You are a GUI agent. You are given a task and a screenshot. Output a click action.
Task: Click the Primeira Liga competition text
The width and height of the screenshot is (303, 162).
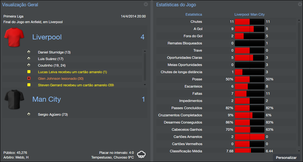pyautogui.click(x=13, y=16)
